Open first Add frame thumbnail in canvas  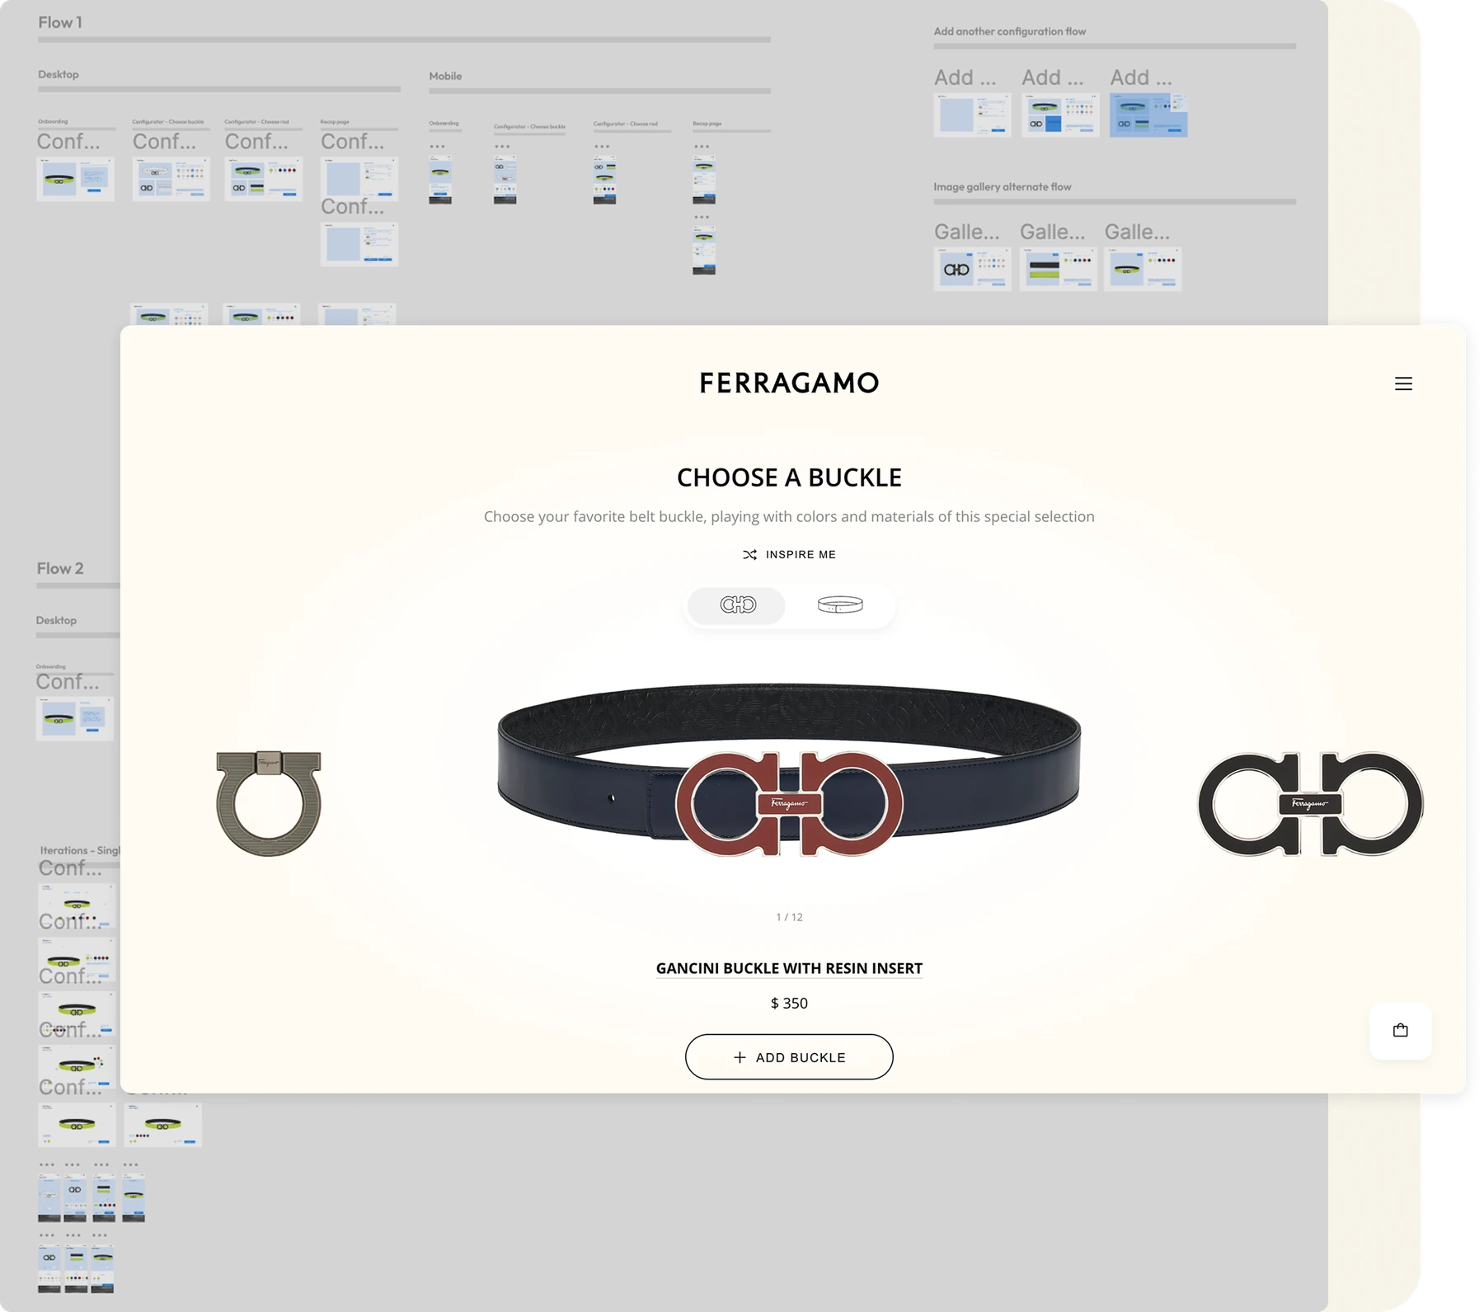973,115
